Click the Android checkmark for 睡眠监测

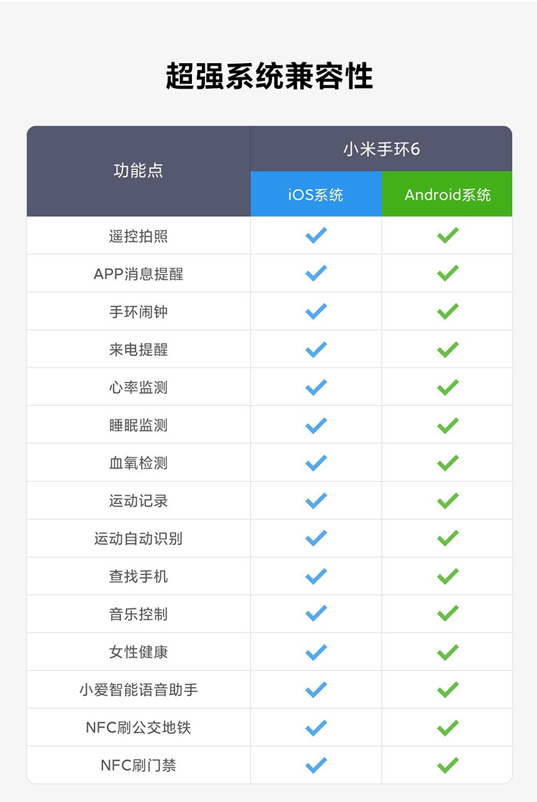click(447, 425)
